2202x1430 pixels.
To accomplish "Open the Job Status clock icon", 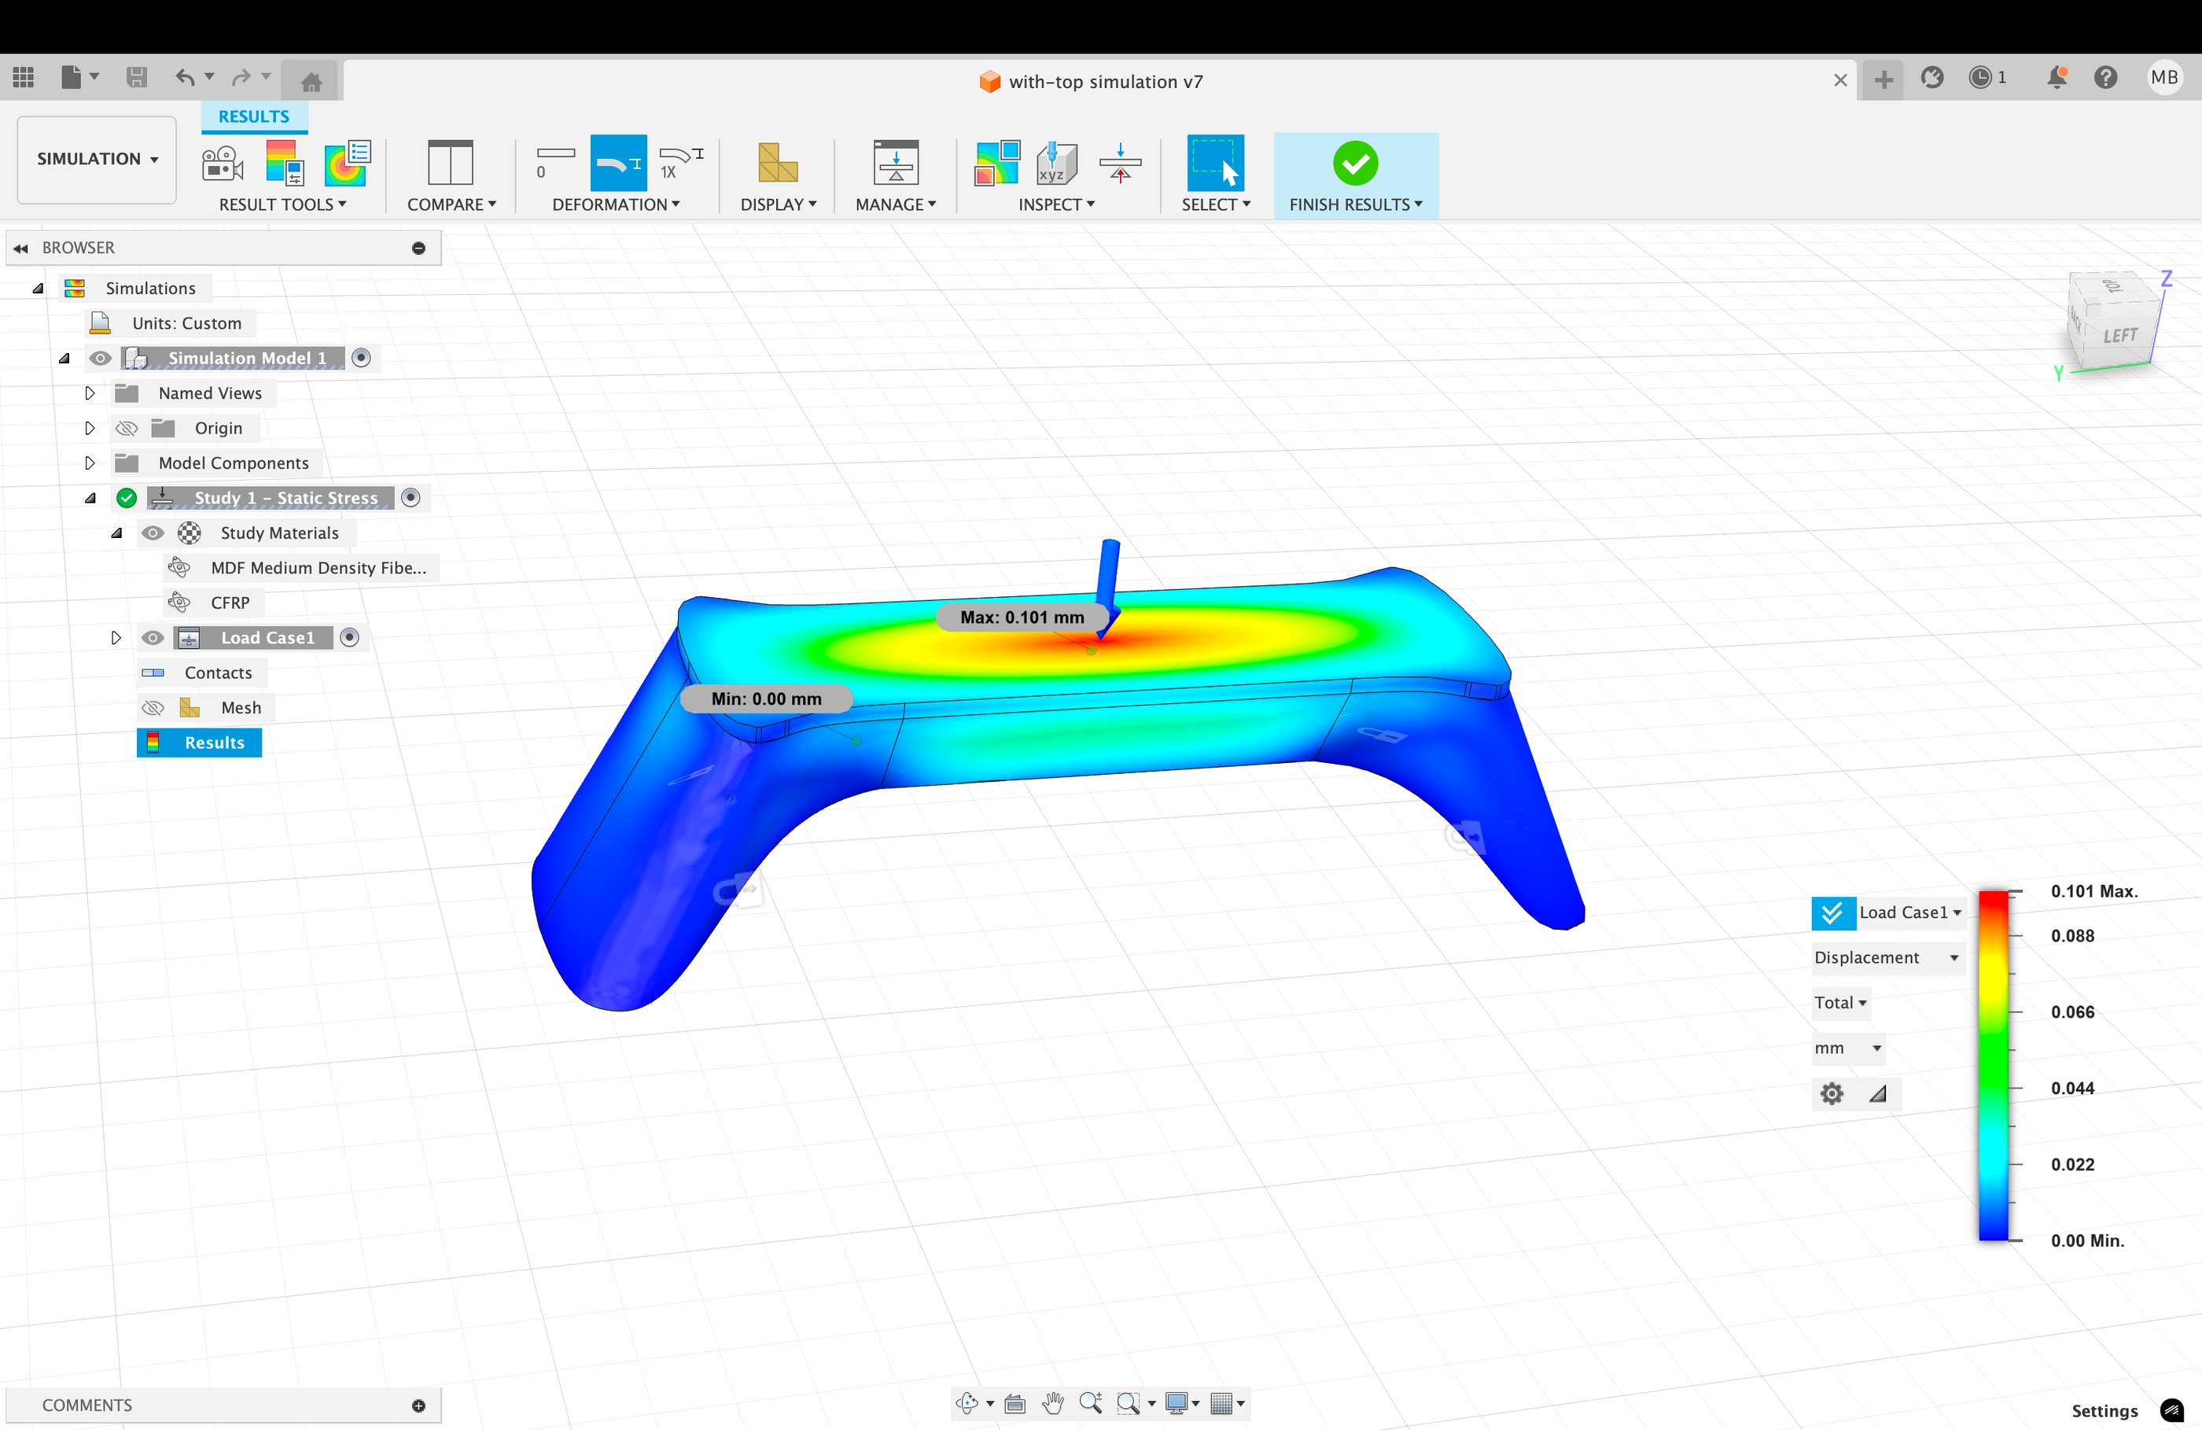I will 1980,78.
